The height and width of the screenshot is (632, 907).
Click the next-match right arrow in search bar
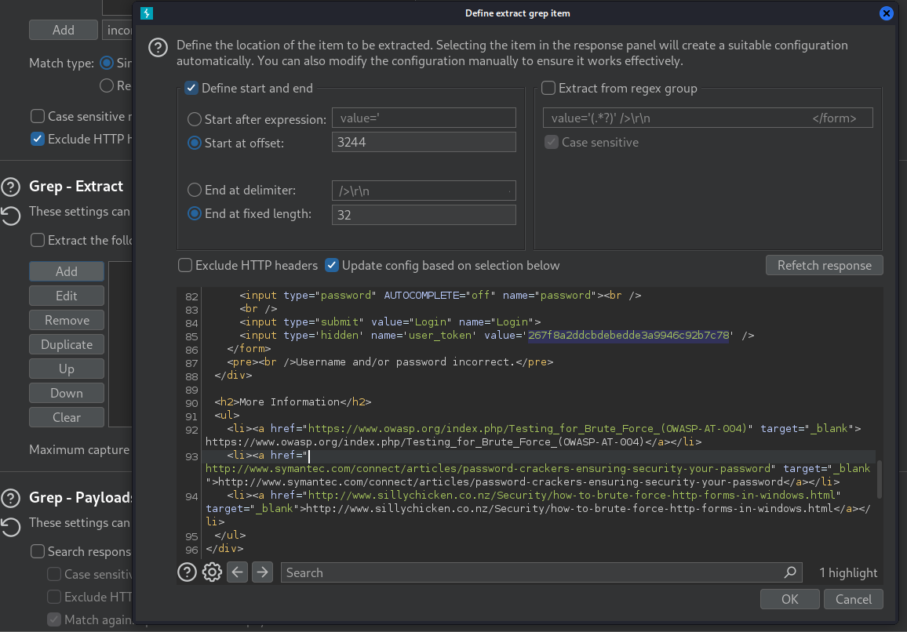(x=262, y=572)
